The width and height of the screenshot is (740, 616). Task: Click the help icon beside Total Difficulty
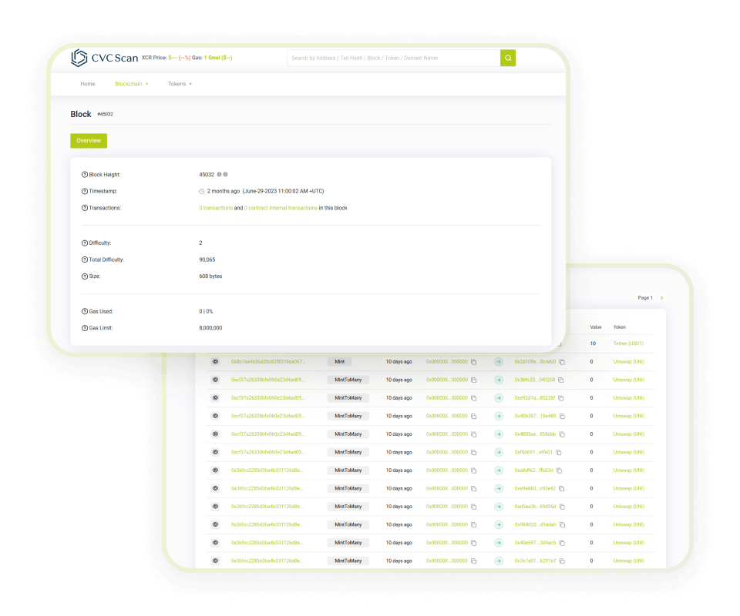click(84, 259)
